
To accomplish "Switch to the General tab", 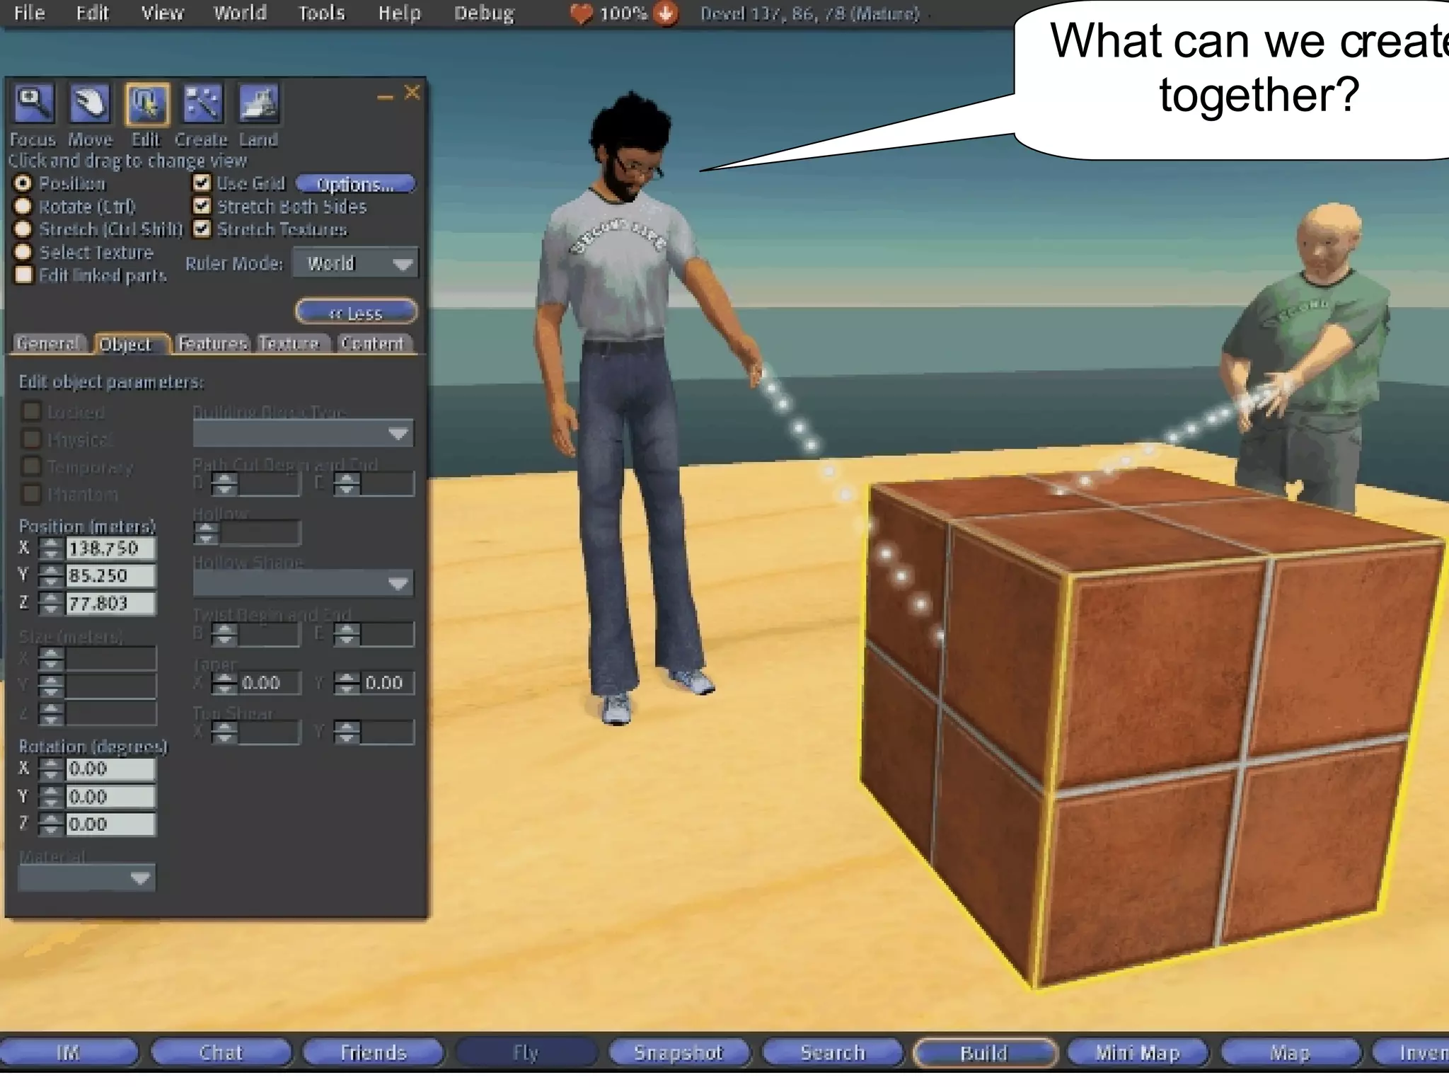I will [x=48, y=344].
